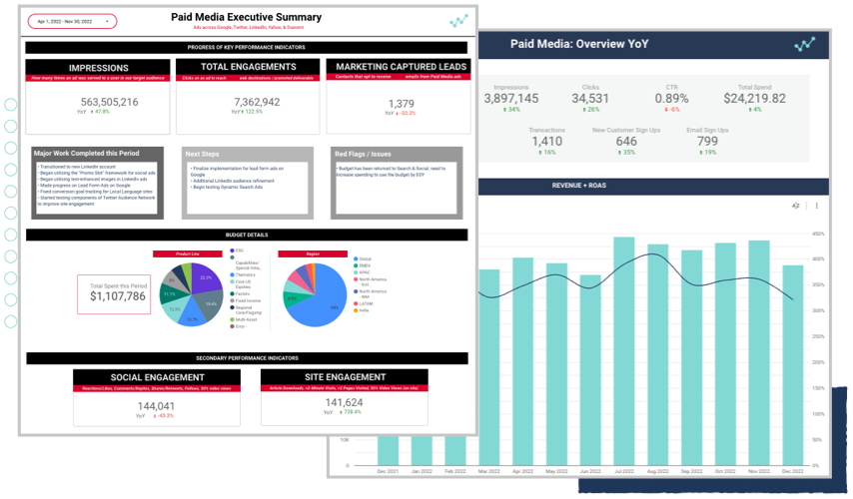Image resolution: width=853 pixels, height=499 pixels.
Task: Click the Multi-Asset legend entry
Action: click(243, 319)
